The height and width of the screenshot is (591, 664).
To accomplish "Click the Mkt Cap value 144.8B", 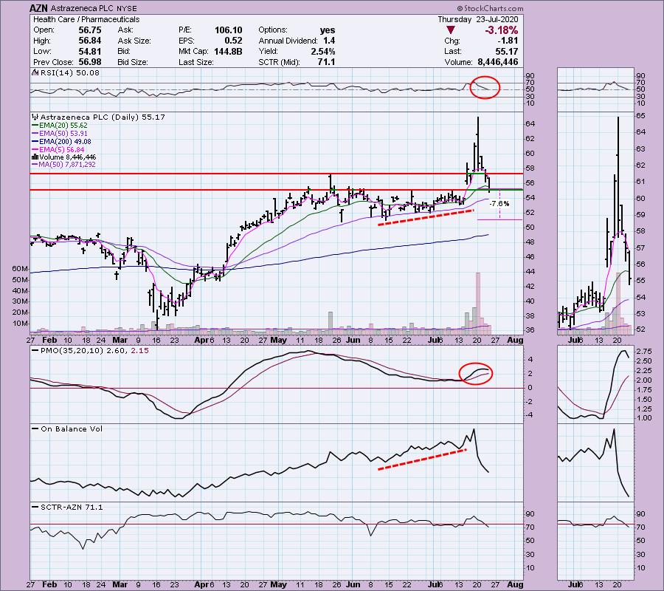I will (x=229, y=51).
